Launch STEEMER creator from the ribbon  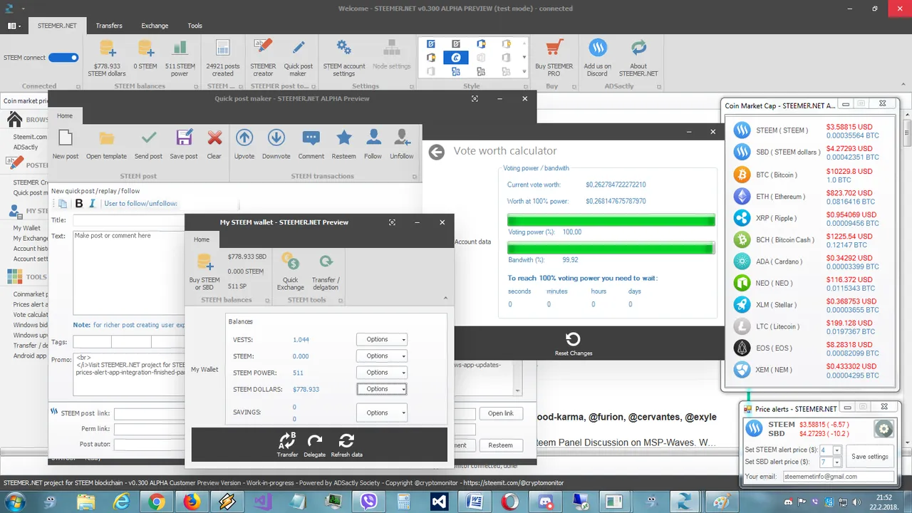coord(263,58)
